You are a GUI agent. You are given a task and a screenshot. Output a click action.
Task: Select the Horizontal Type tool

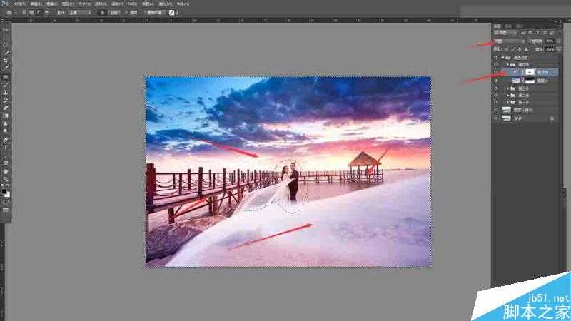coord(6,147)
